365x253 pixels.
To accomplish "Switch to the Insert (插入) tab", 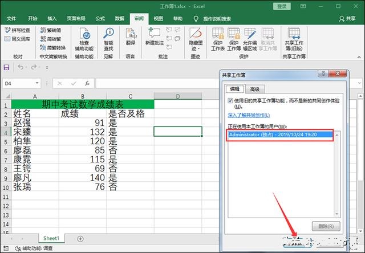I will (52, 19).
